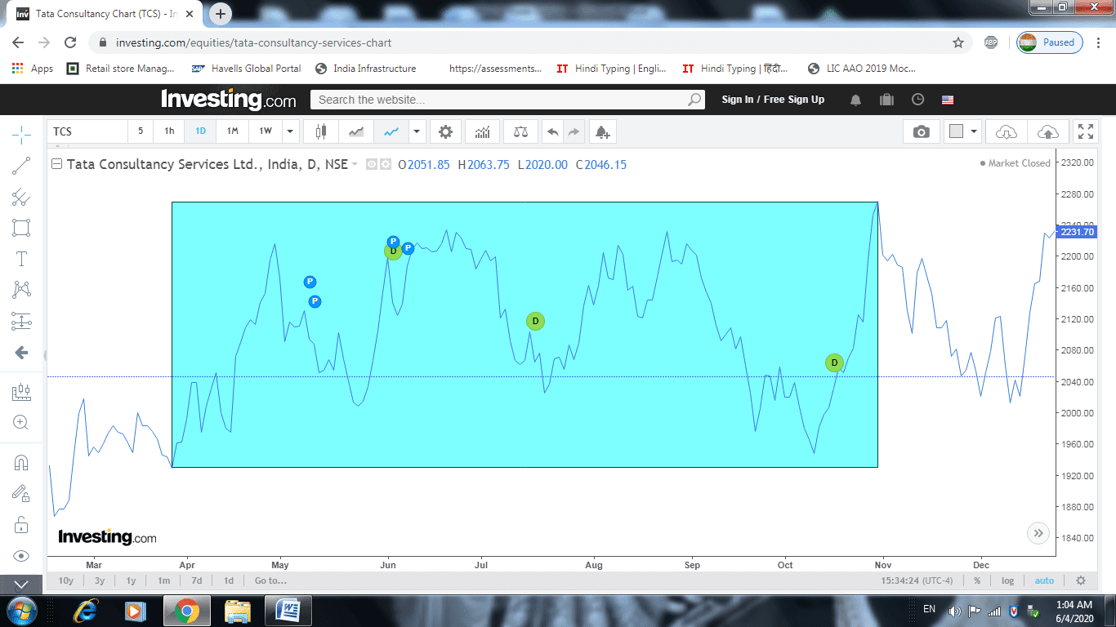Open chart properties gear

click(x=445, y=131)
